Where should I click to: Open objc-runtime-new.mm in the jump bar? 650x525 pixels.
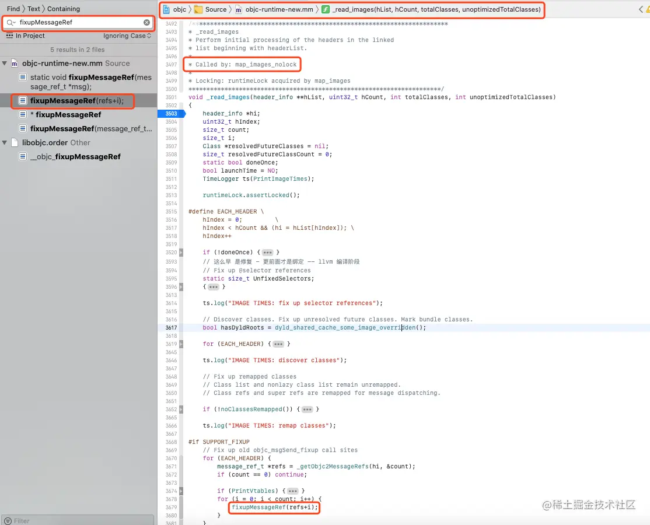coord(275,9)
